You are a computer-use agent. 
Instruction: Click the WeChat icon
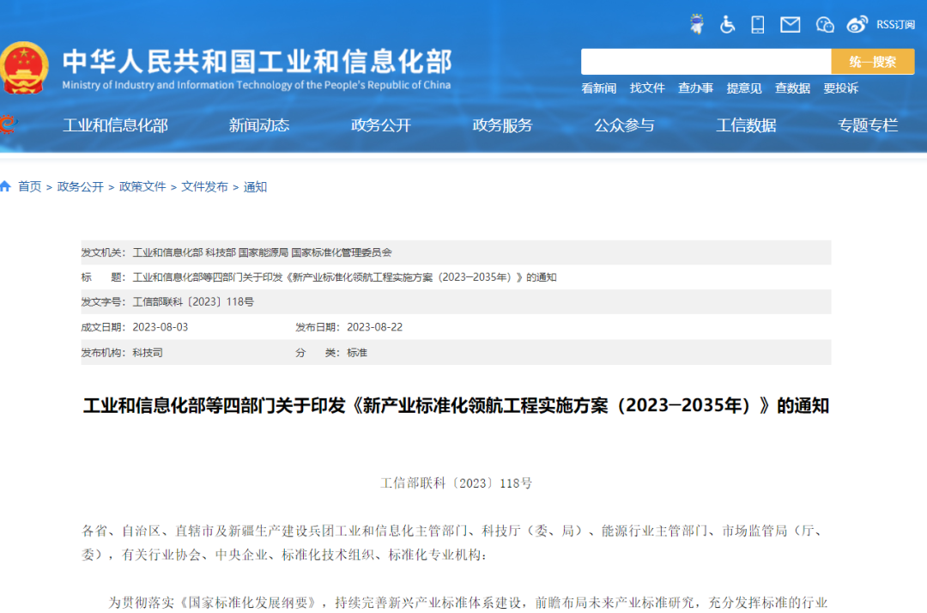pyautogui.click(x=825, y=25)
